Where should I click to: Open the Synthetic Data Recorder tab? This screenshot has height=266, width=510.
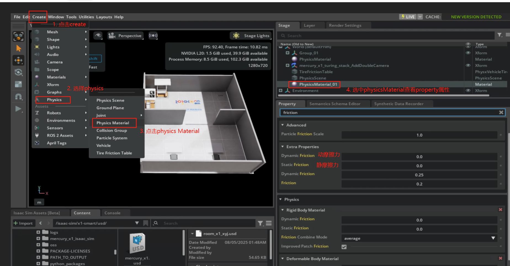coord(399,104)
